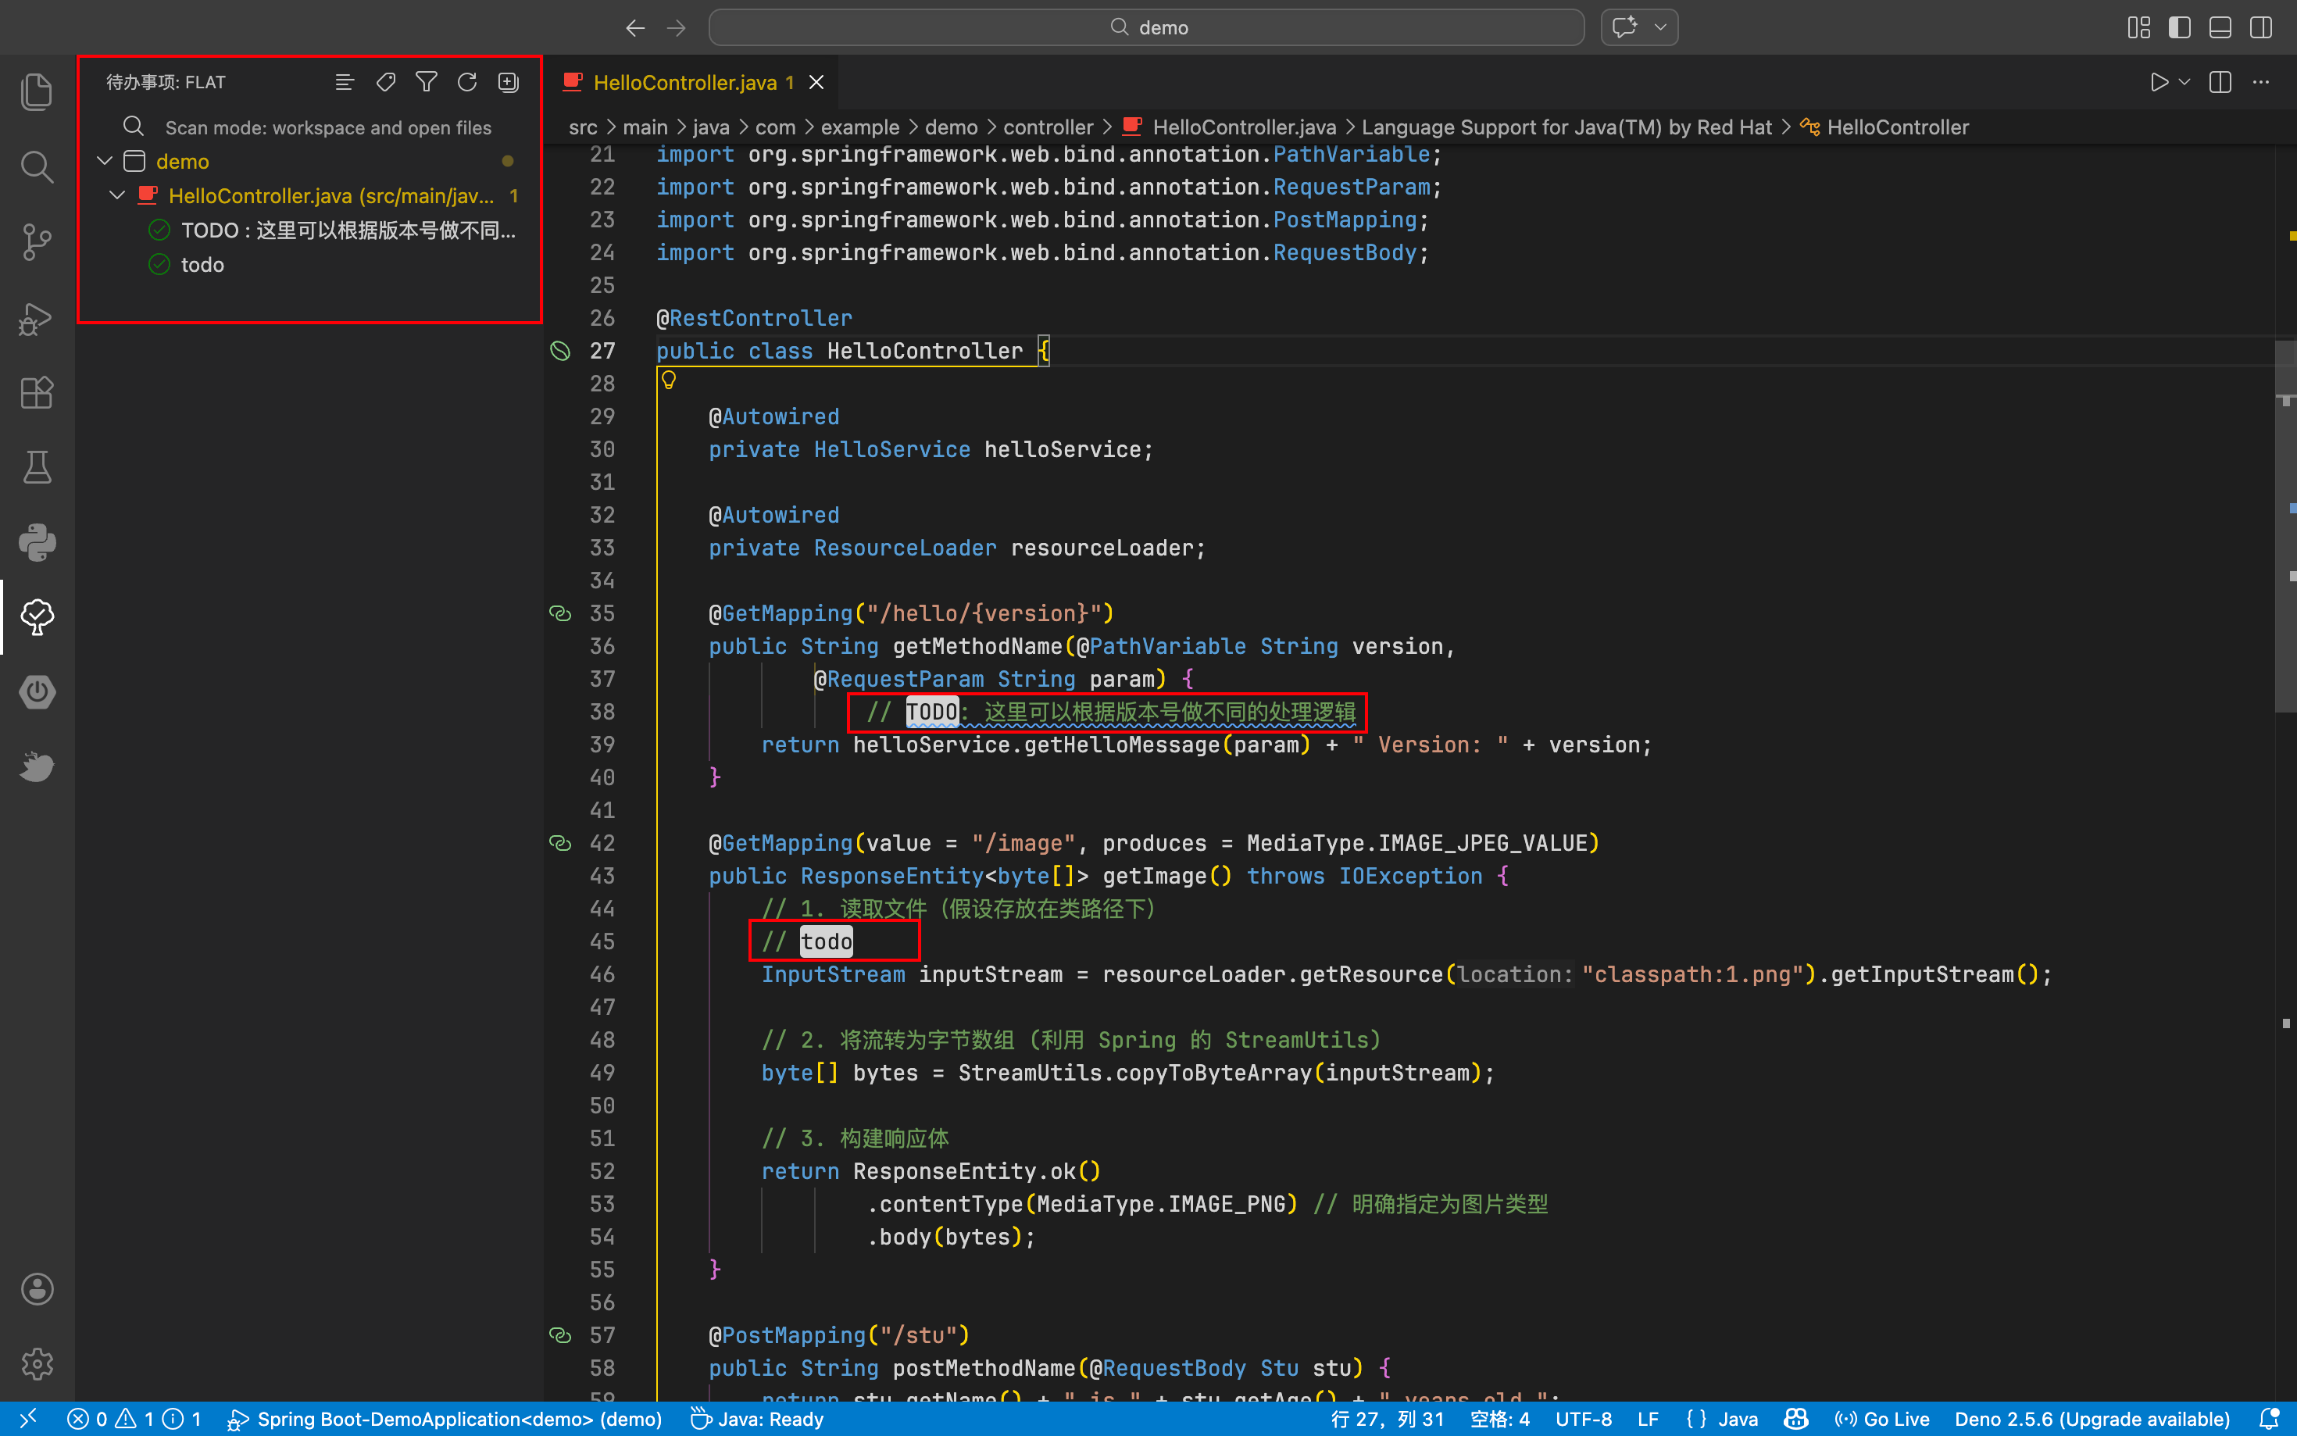Change the LF line ending setting

point(1648,1419)
